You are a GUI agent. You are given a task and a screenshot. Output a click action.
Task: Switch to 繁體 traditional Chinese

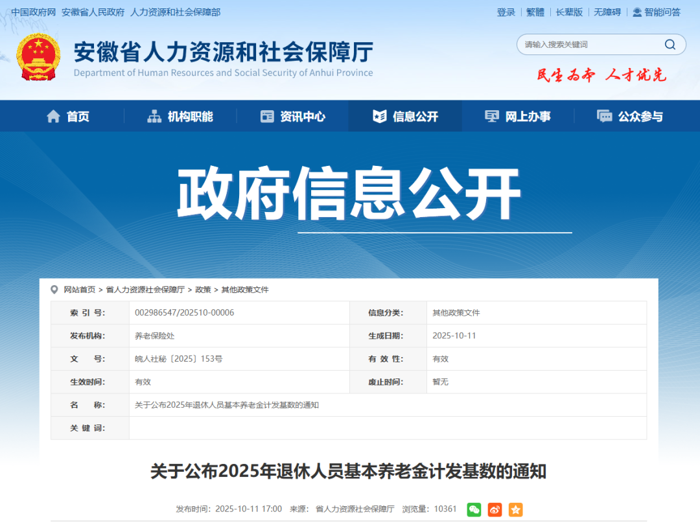click(x=535, y=12)
